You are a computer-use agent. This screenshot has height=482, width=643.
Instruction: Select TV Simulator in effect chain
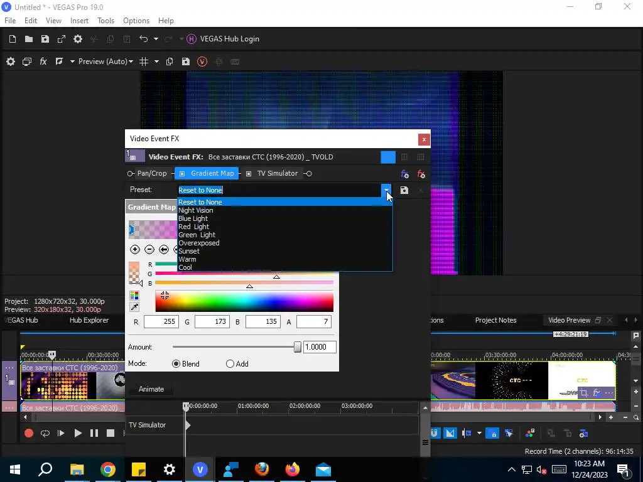point(277,173)
